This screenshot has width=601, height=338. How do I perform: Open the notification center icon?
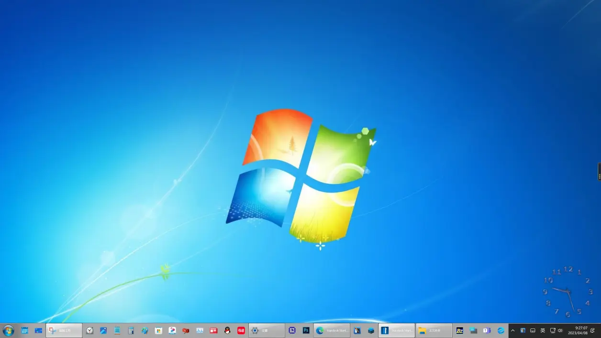pyautogui.click(x=593, y=330)
